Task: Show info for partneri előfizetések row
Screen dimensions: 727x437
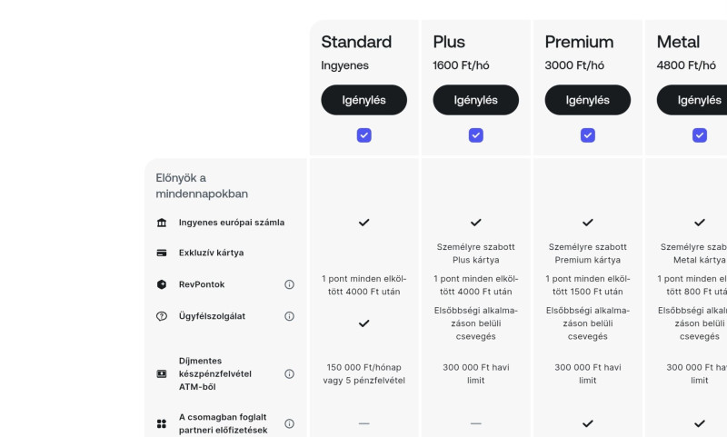Action: point(289,423)
